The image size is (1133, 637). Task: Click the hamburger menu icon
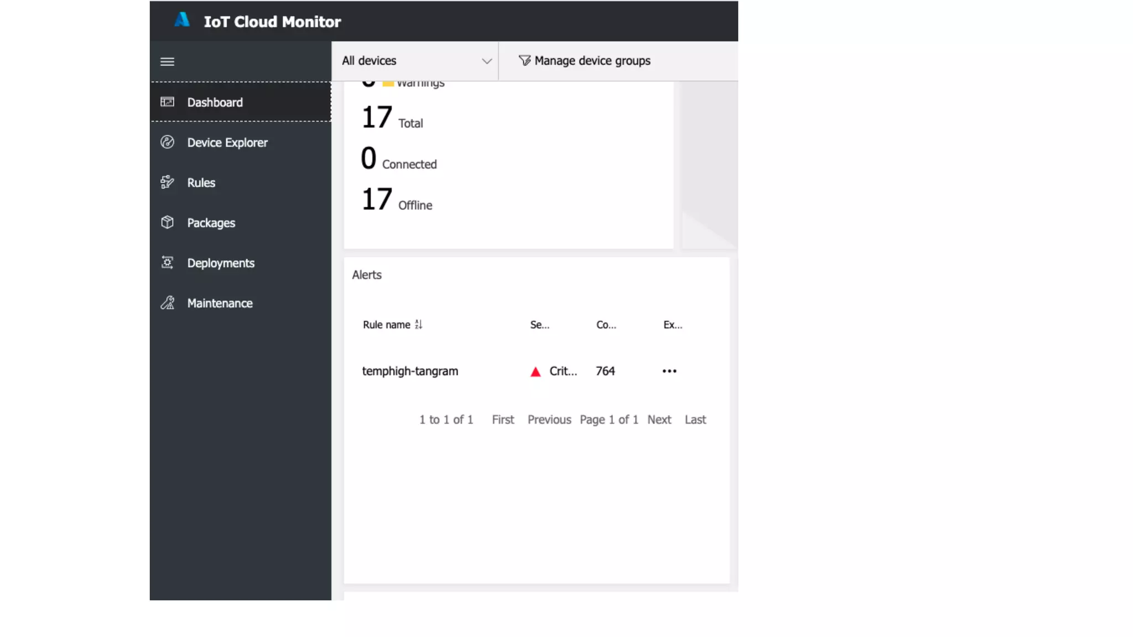pos(167,61)
